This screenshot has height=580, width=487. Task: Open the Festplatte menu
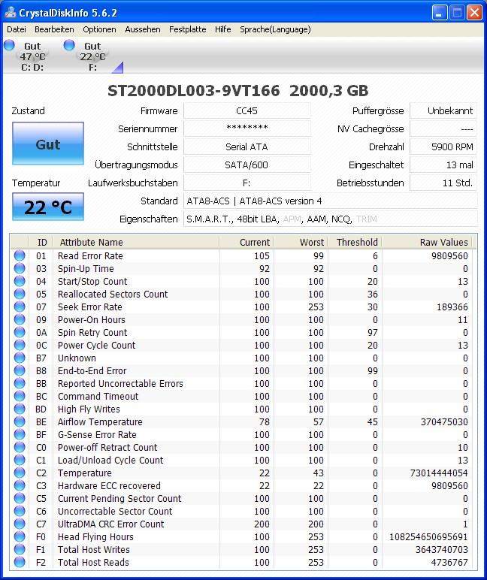coord(187,29)
